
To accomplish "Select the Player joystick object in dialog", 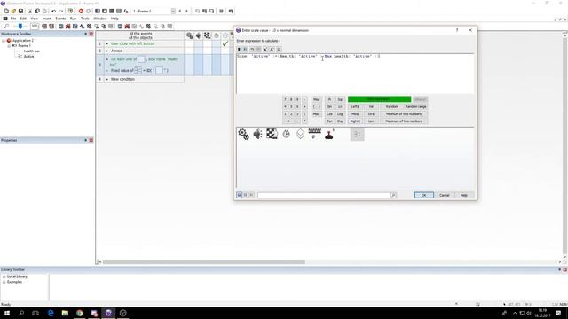I will (329, 134).
